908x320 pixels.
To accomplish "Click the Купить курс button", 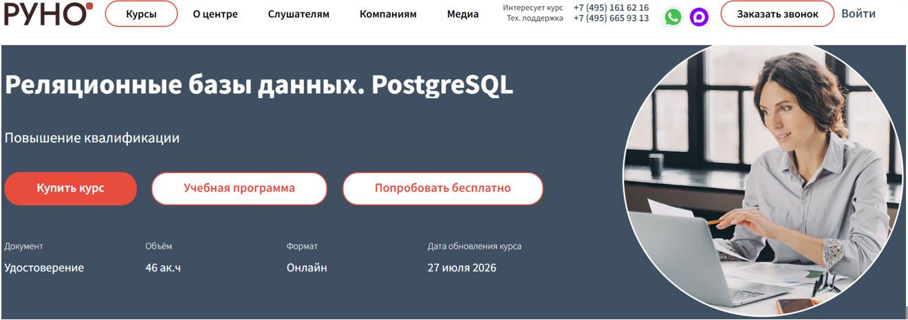I will point(71,188).
